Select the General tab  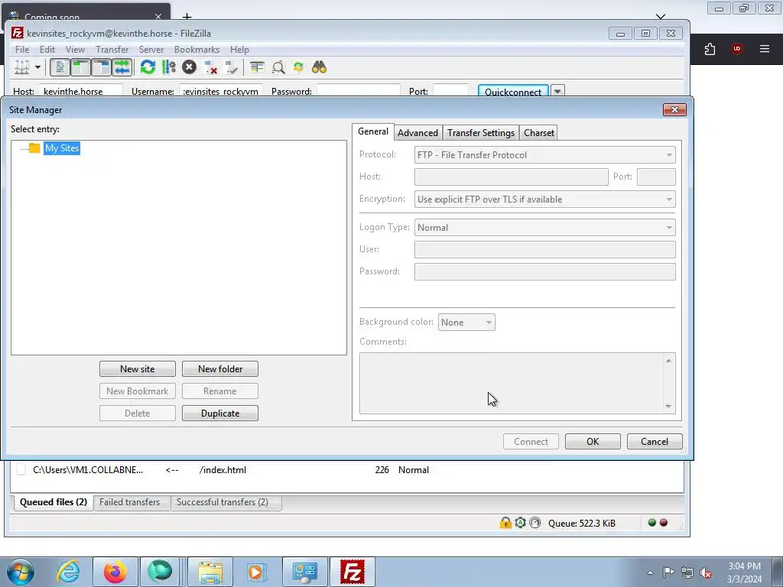373,131
